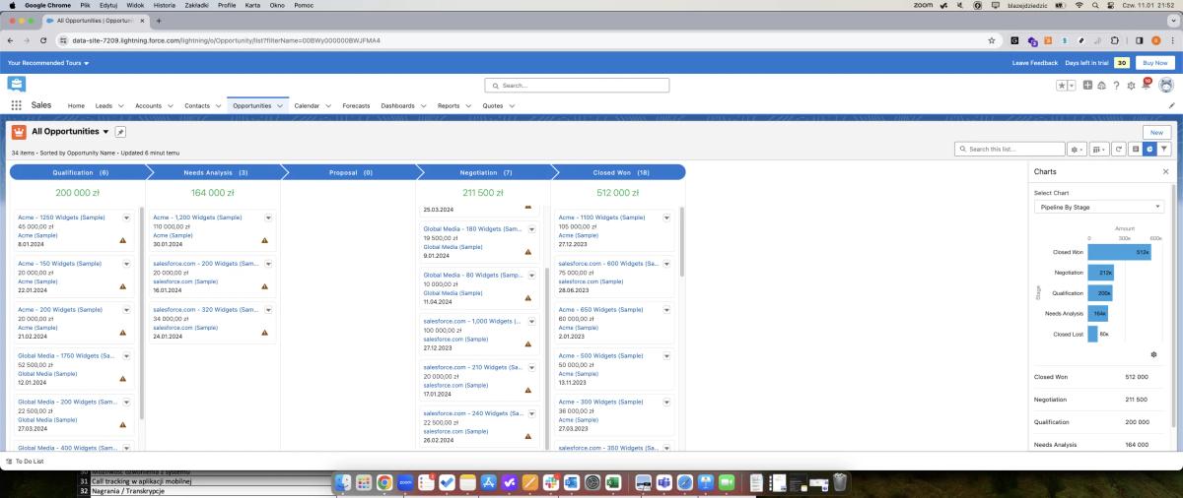Click warning icon on Acme - 1,200 Widgets card
This screenshot has width=1183, height=498.
(x=264, y=240)
